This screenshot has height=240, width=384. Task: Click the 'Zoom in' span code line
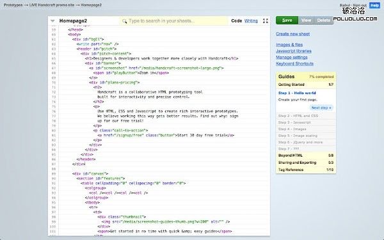[x=131, y=73]
